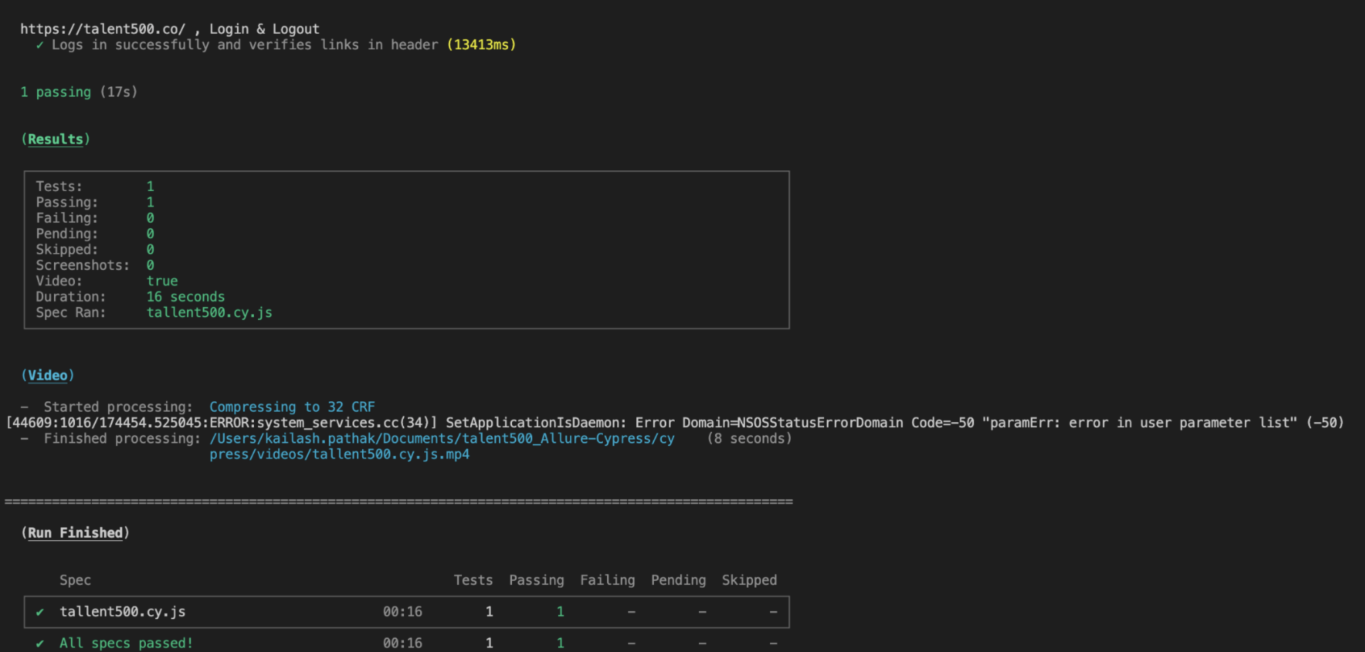Click the Skipped zero value in Results box
Viewport: 1365px width, 652px height.
click(x=151, y=249)
